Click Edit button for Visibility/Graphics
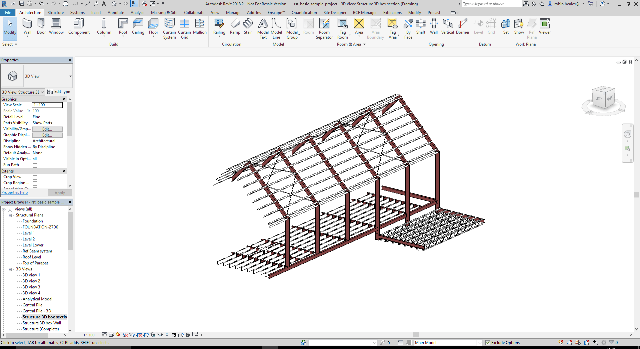The height and width of the screenshot is (349, 640). tap(47, 129)
